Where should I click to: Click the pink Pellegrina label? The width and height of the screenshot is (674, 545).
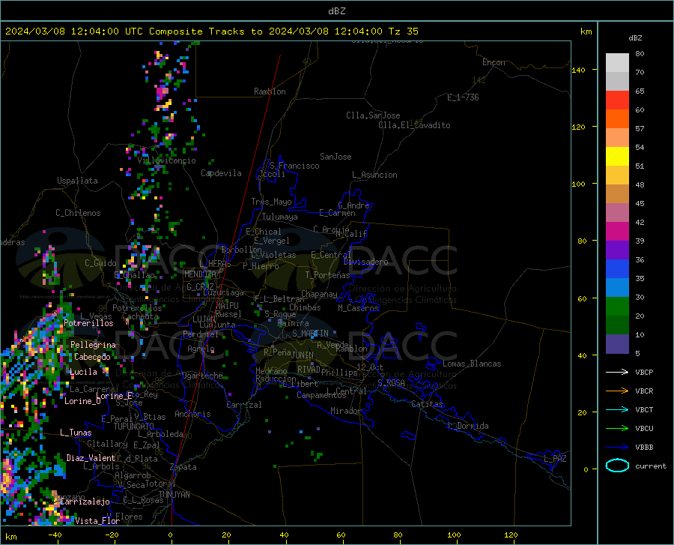point(93,345)
